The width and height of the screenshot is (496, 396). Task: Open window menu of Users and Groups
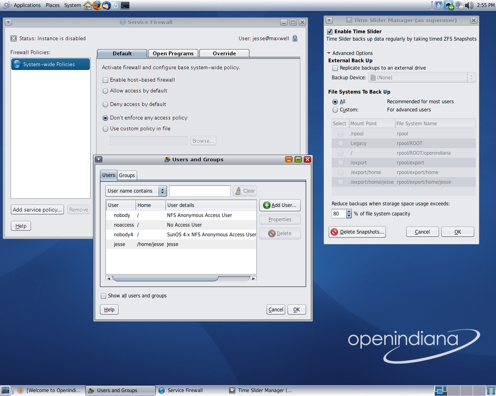tap(99, 159)
